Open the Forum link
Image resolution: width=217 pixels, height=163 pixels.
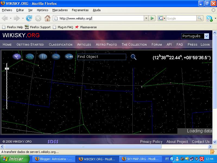pos(157,45)
